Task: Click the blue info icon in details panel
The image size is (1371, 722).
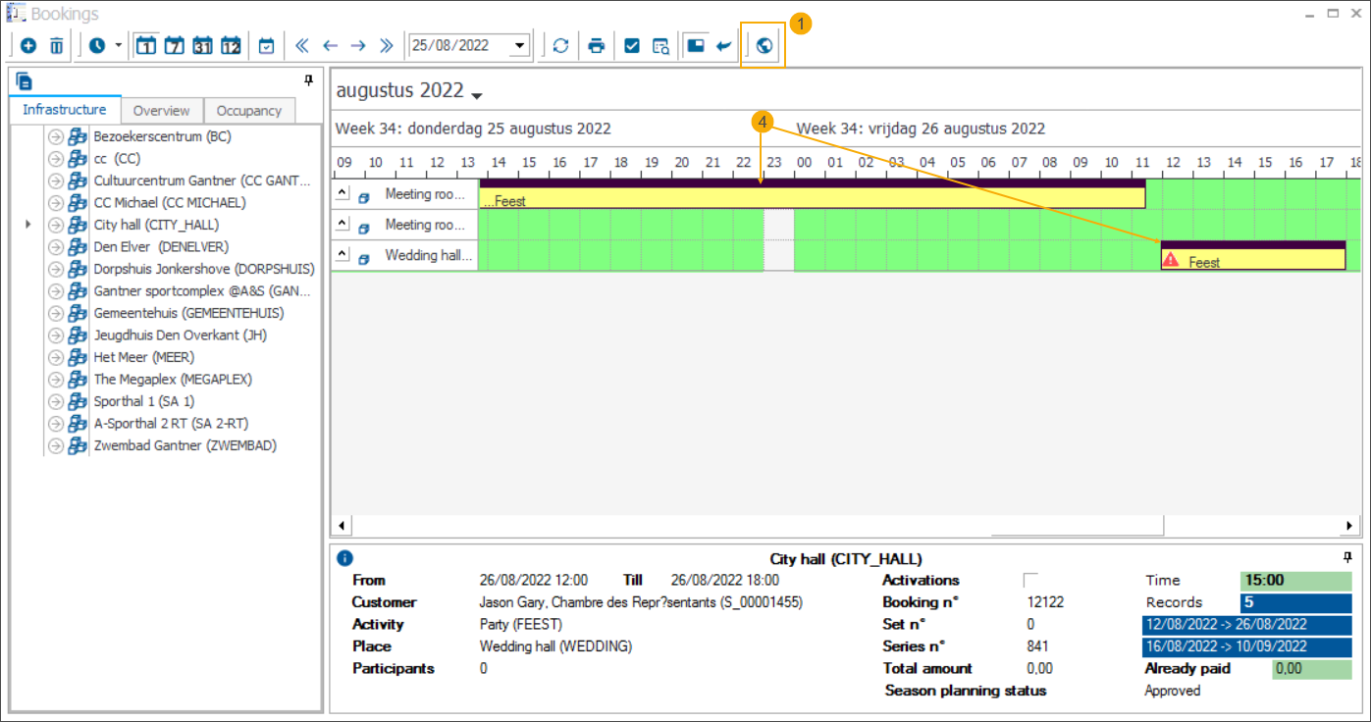Action: [x=344, y=558]
